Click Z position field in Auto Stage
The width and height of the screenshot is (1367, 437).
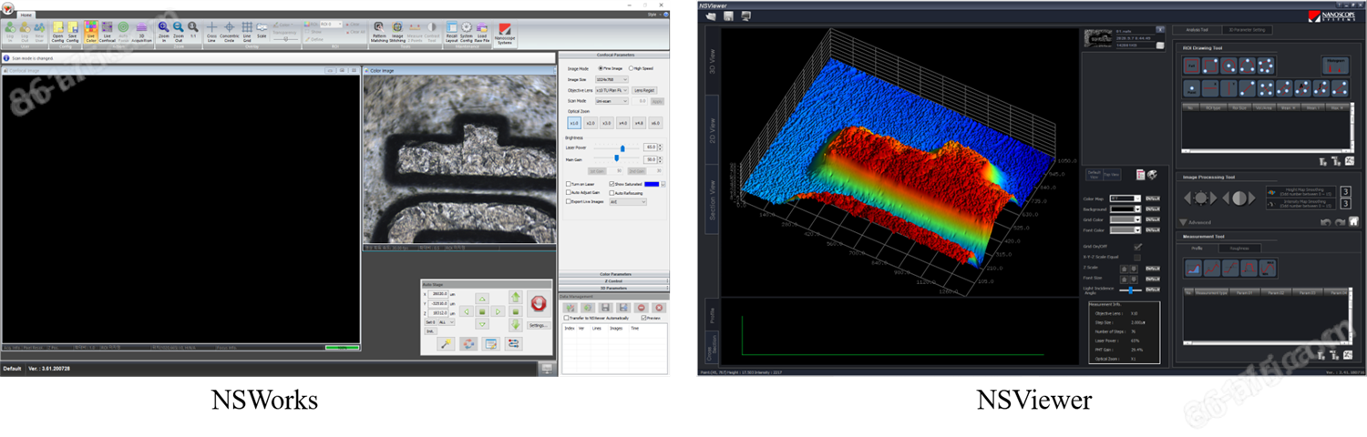pyautogui.click(x=437, y=313)
